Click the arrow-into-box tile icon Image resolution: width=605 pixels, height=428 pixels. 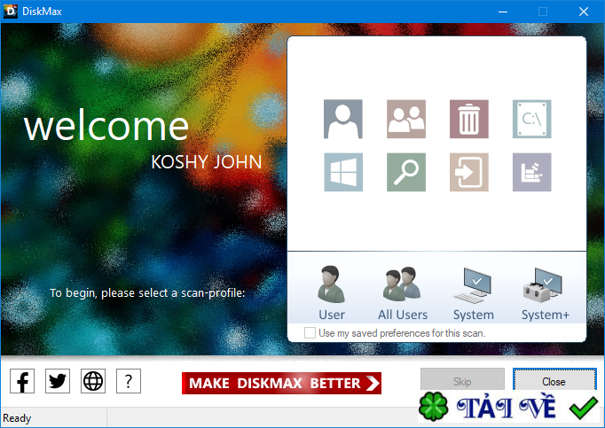pos(468,172)
